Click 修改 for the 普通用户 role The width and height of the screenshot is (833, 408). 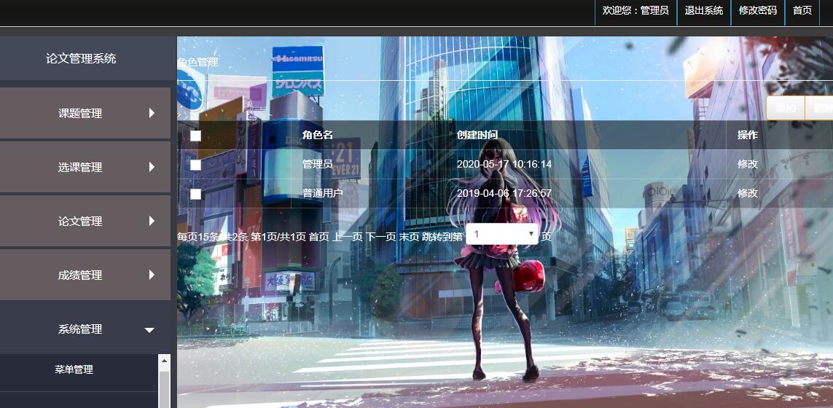(748, 193)
